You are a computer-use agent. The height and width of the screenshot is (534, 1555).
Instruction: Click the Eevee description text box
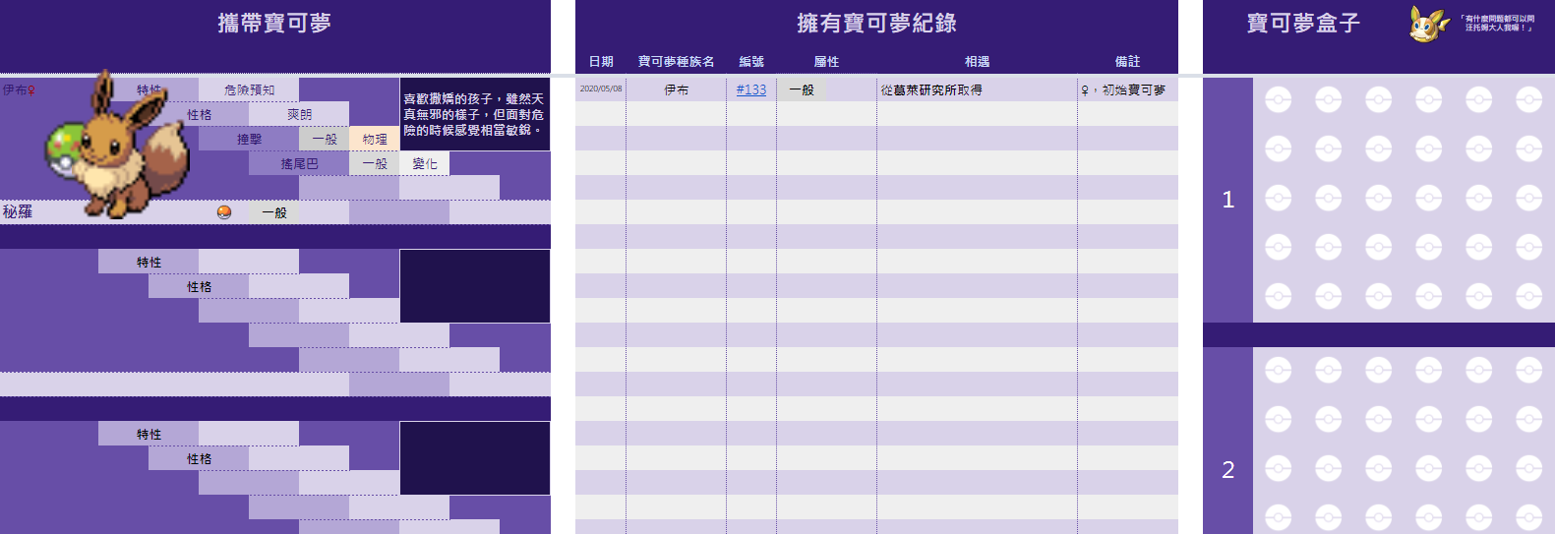tap(475, 114)
